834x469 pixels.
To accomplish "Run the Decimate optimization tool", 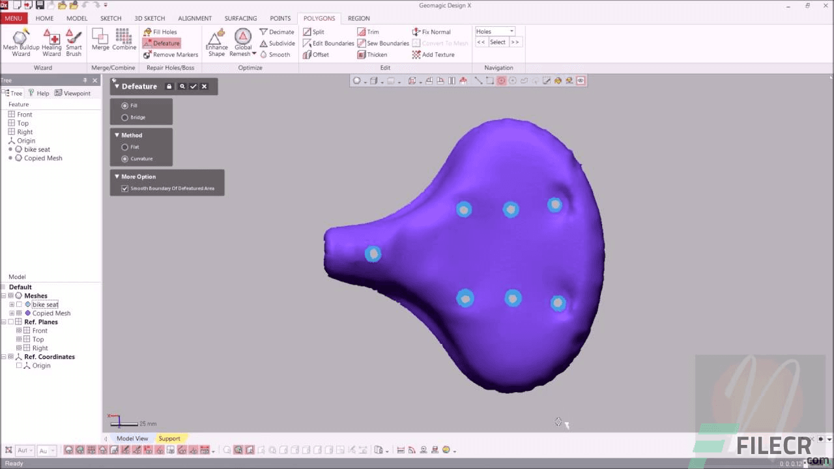I will click(x=276, y=31).
